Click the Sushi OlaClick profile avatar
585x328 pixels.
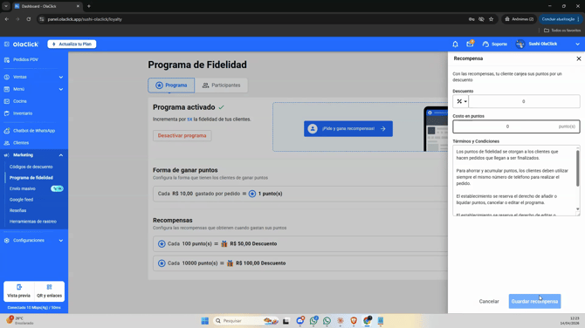(x=520, y=44)
